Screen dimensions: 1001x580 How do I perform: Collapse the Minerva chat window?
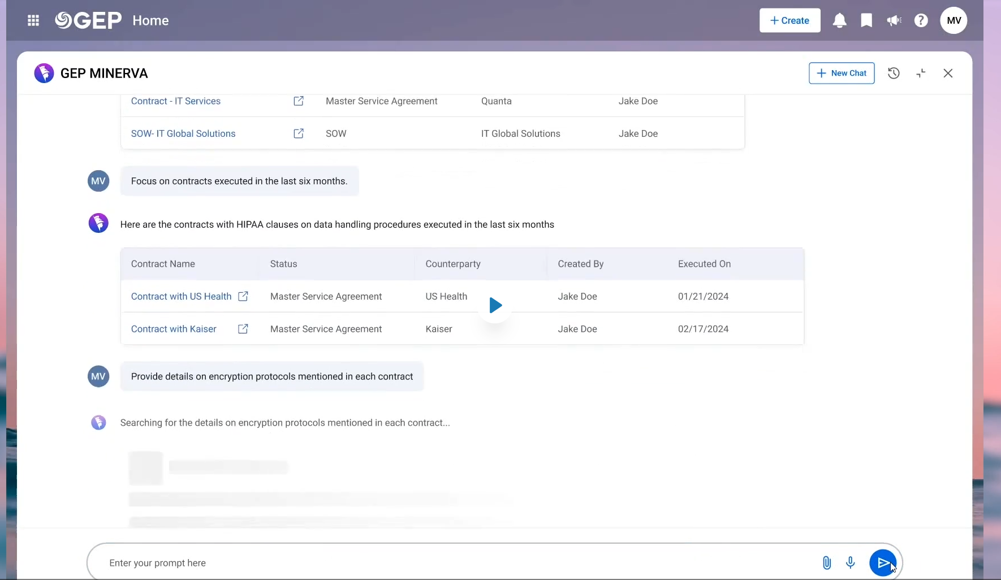point(921,73)
